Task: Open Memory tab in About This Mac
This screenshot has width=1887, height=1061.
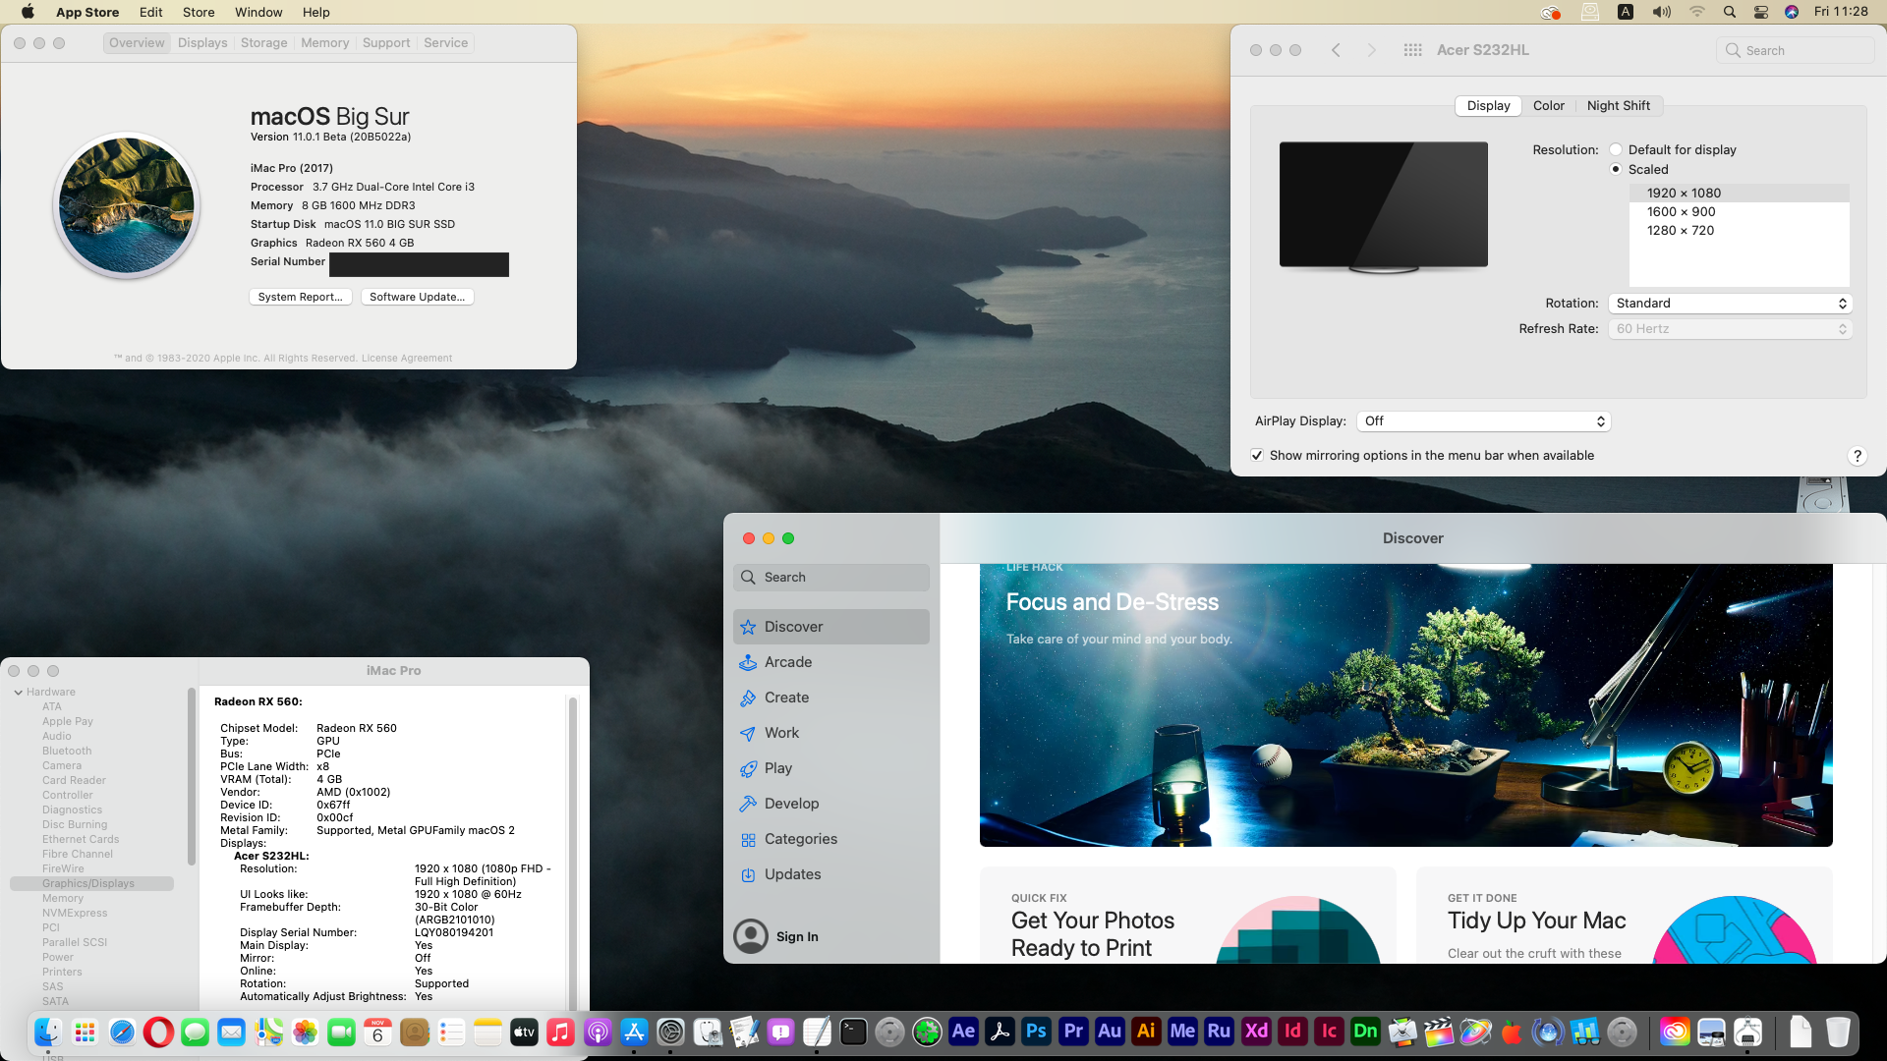Action: (324, 43)
